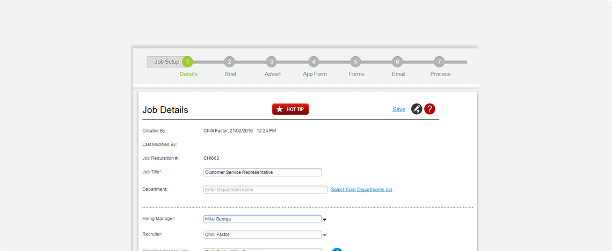Click the step 6 numbered circle
The width and height of the screenshot is (612, 251).
click(397, 62)
